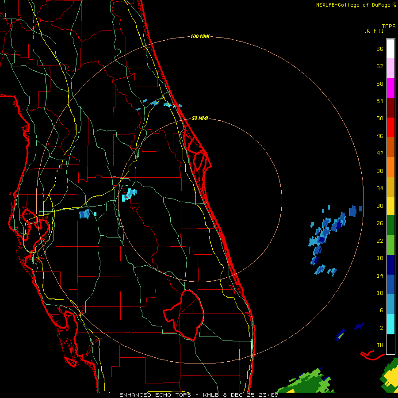398x398 pixels.
Task: Click the dark orange legend swatch near 42
Action: [390, 147]
